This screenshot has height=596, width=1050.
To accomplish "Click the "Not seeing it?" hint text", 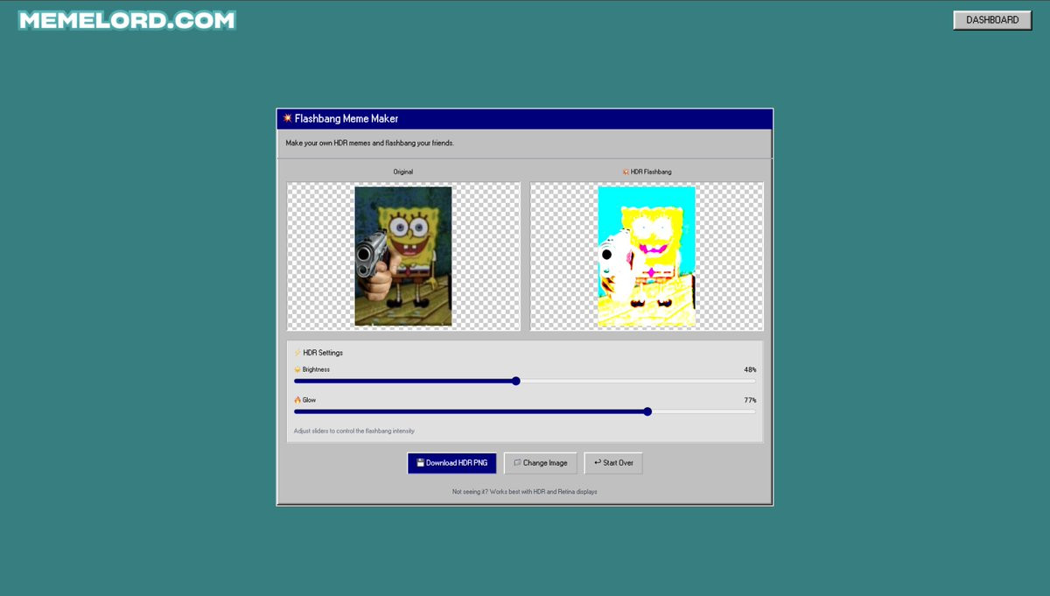I will tap(525, 492).
